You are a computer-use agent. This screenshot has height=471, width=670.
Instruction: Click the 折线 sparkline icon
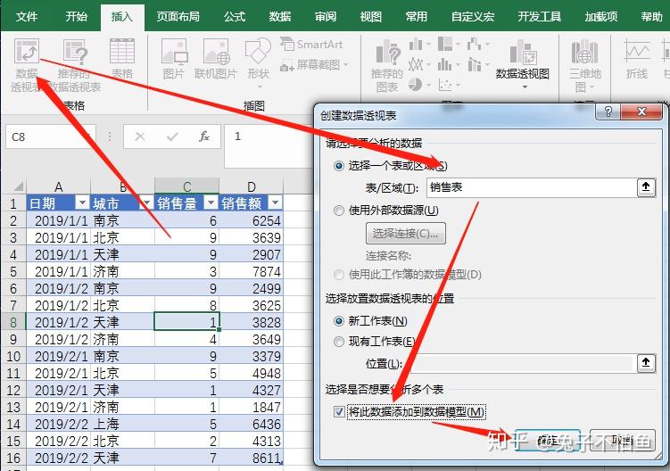coord(637,52)
